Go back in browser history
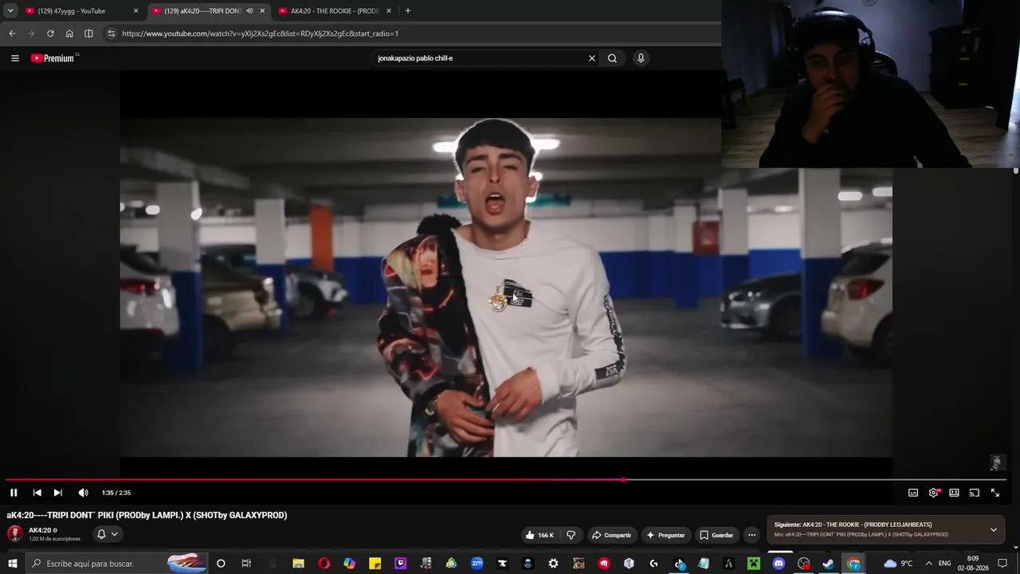The height and width of the screenshot is (574, 1020). pos(12,33)
